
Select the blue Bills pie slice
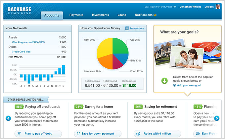tap(123, 58)
